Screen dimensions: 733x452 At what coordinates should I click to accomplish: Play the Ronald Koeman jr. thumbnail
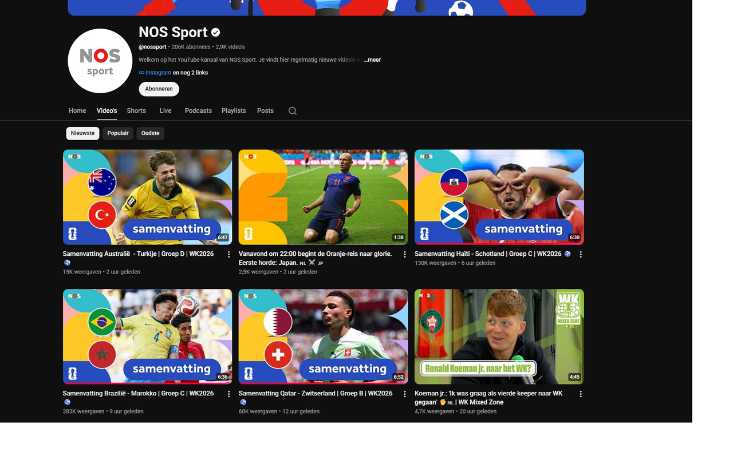coord(499,337)
